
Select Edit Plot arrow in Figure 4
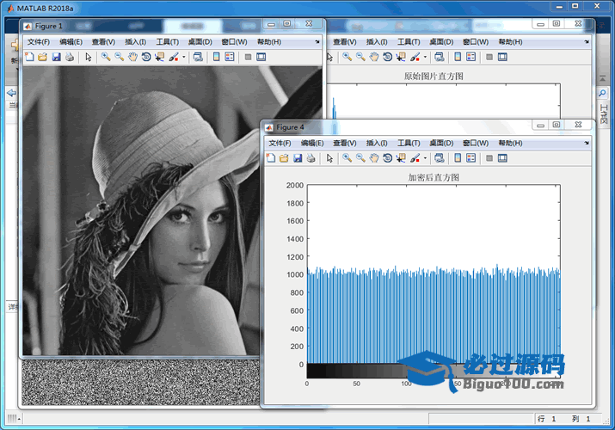329,158
